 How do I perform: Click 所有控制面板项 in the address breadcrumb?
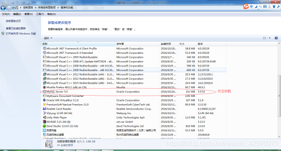[47, 7]
